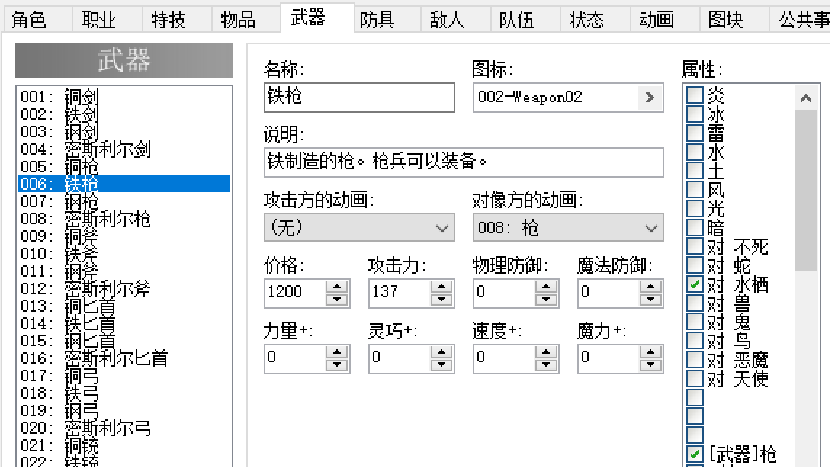Enable the 对 恶魔 attribute

click(x=694, y=360)
